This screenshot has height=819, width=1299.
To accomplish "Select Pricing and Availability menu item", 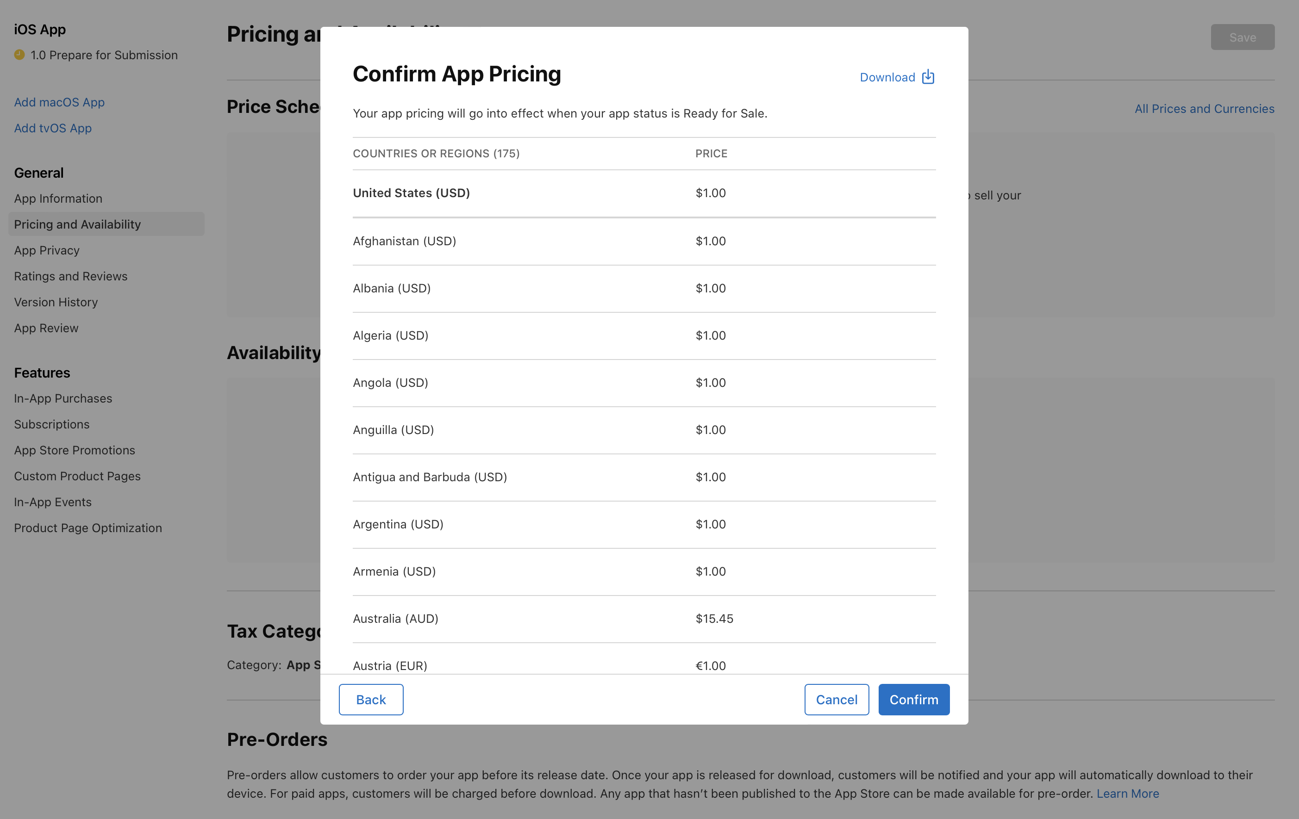I will click(77, 223).
